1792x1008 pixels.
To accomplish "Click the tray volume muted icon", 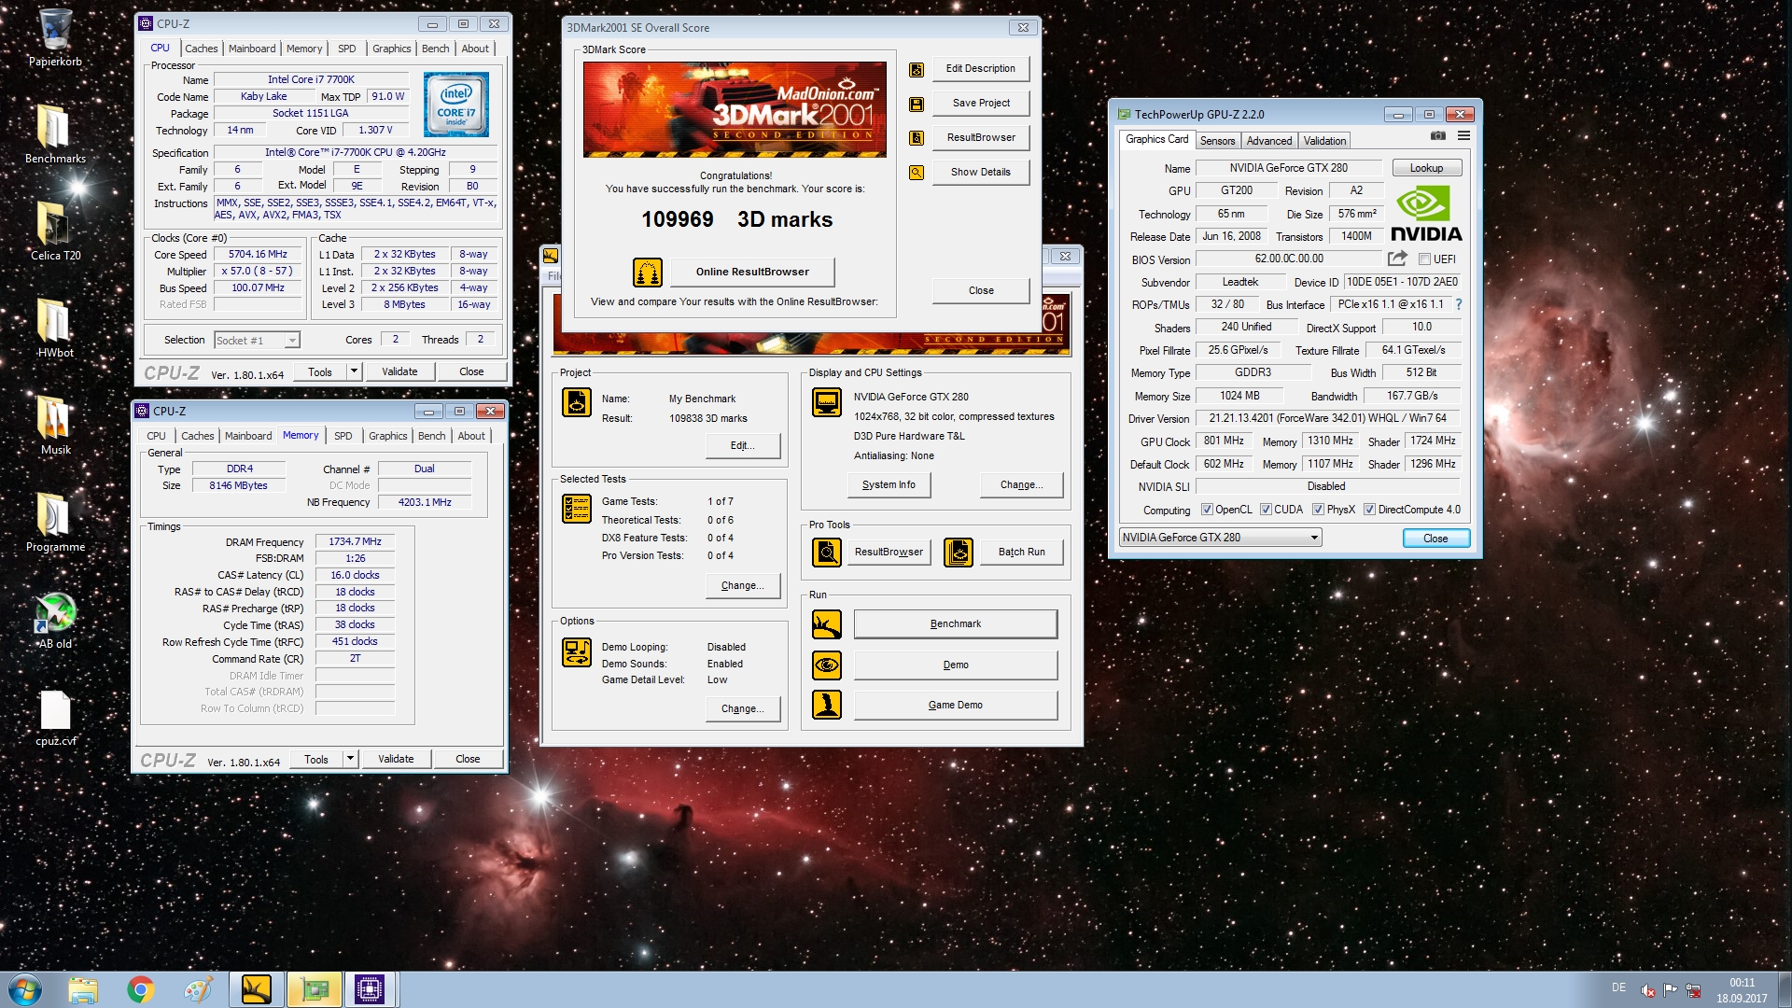I will (x=1649, y=990).
